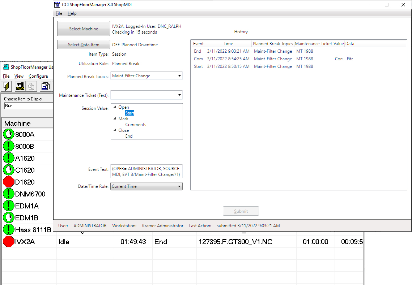This screenshot has height=285, width=412.
Task: Click the ADMINISTRATOR user in status bar
Action: (x=90, y=226)
